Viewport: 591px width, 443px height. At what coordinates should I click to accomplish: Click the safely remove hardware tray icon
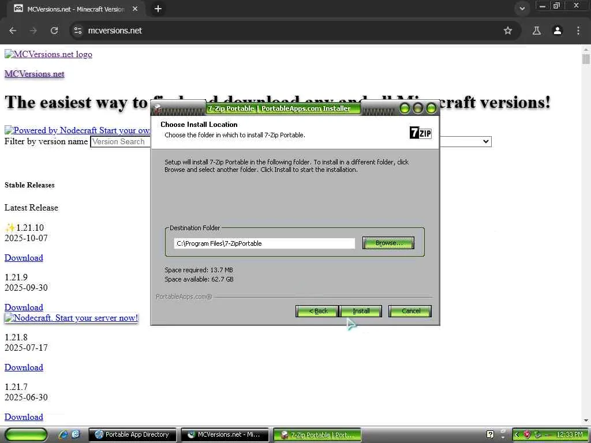538,435
